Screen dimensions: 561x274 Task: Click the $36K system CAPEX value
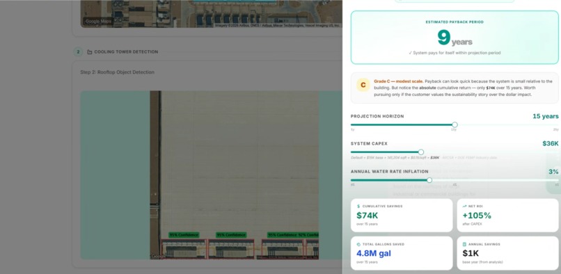click(551, 143)
